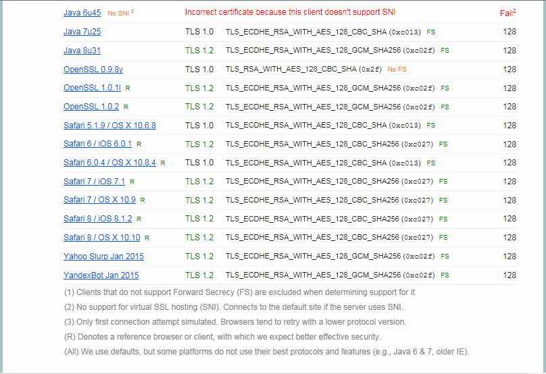Open the YandexBot Jan 2015 link
The width and height of the screenshot is (546, 374).
point(101,275)
